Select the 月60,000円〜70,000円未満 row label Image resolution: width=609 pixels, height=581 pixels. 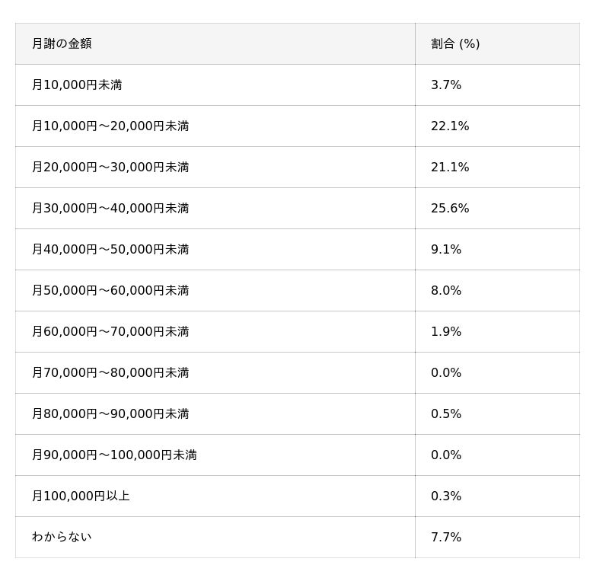pos(110,331)
